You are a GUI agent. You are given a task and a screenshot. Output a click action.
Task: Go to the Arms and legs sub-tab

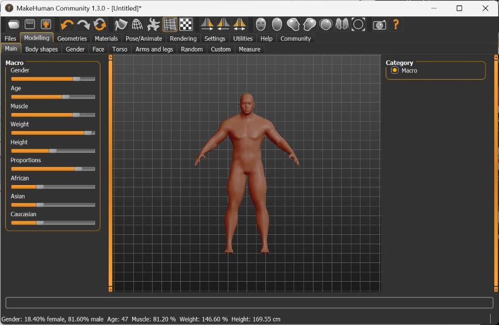tap(154, 49)
